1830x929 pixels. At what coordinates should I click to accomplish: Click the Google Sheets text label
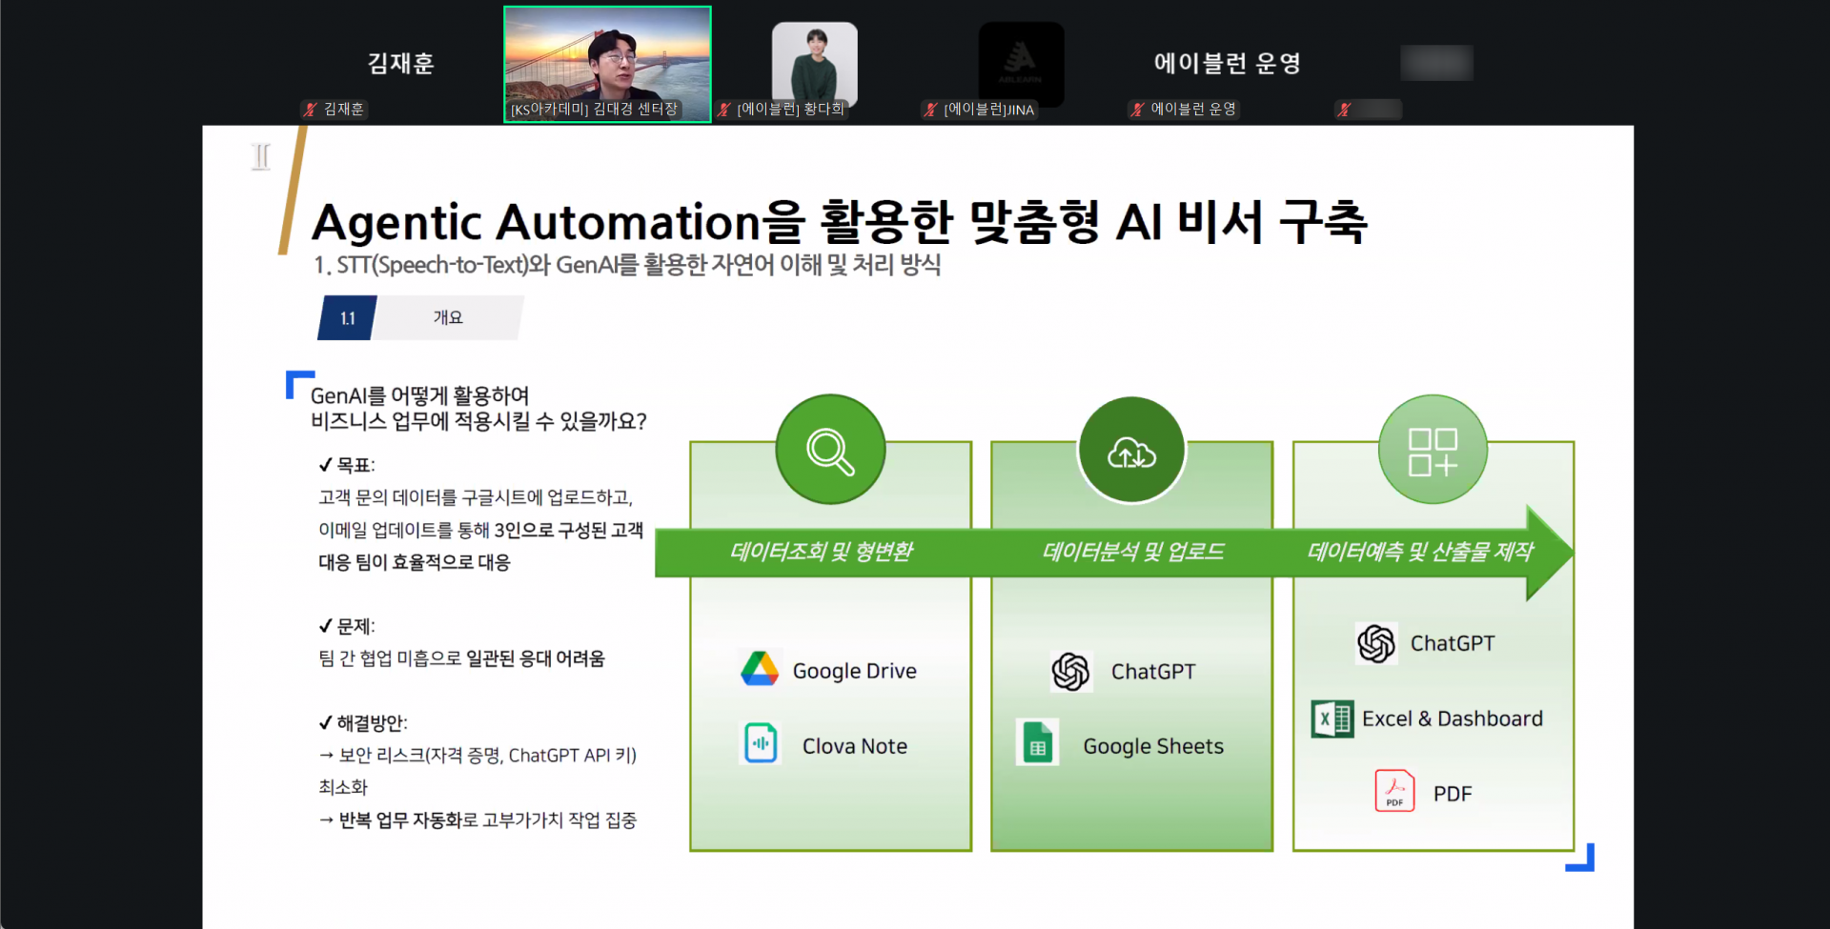tap(1153, 746)
